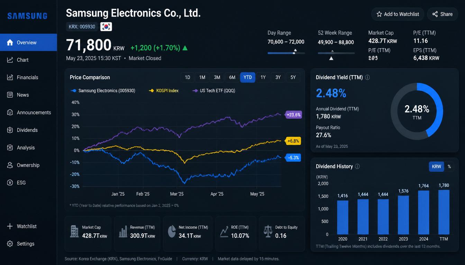Select the Ownership person icon
The image size is (465, 265).
pyautogui.click(x=10, y=165)
